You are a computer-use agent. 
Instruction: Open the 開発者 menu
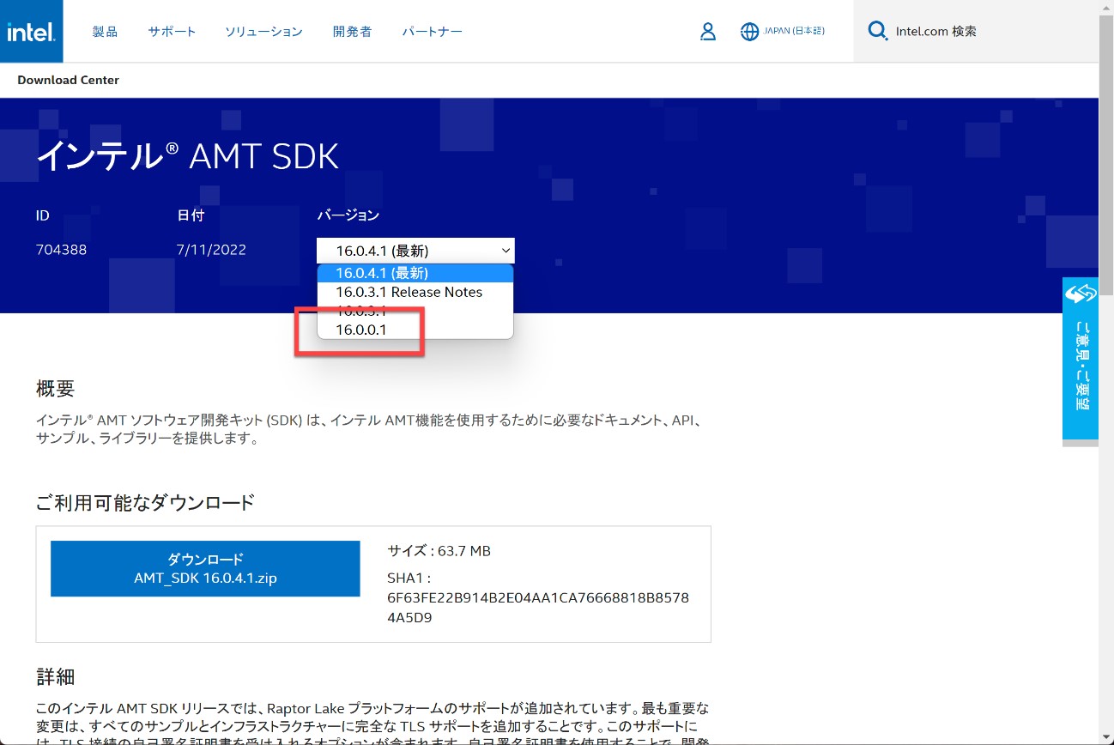pyautogui.click(x=352, y=32)
